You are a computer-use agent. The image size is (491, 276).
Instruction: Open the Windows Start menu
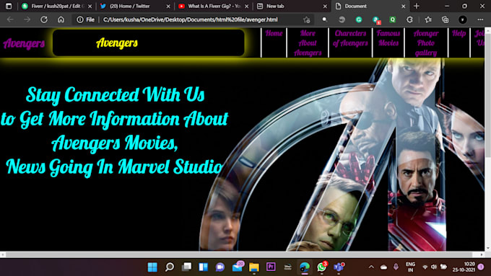point(152,267)
